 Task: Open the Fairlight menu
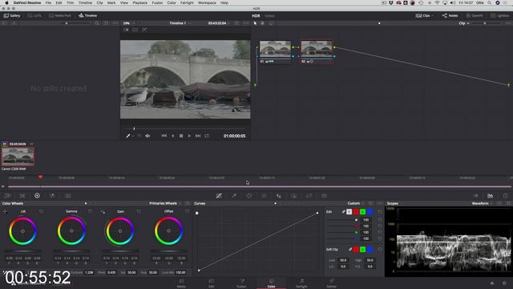point(187,2)
